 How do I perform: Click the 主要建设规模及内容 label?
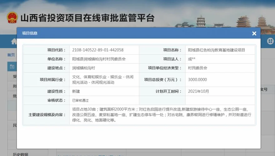coord(47,115)
